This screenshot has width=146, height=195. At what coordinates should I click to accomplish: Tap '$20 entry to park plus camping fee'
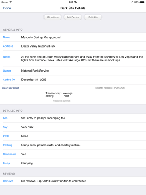click(43, 118)
